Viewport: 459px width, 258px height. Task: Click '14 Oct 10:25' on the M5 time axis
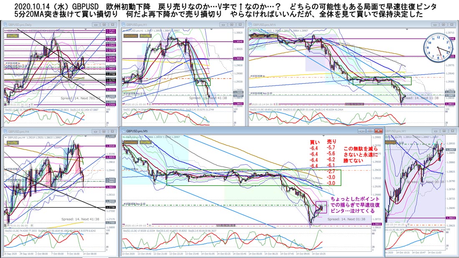[318, 253]
